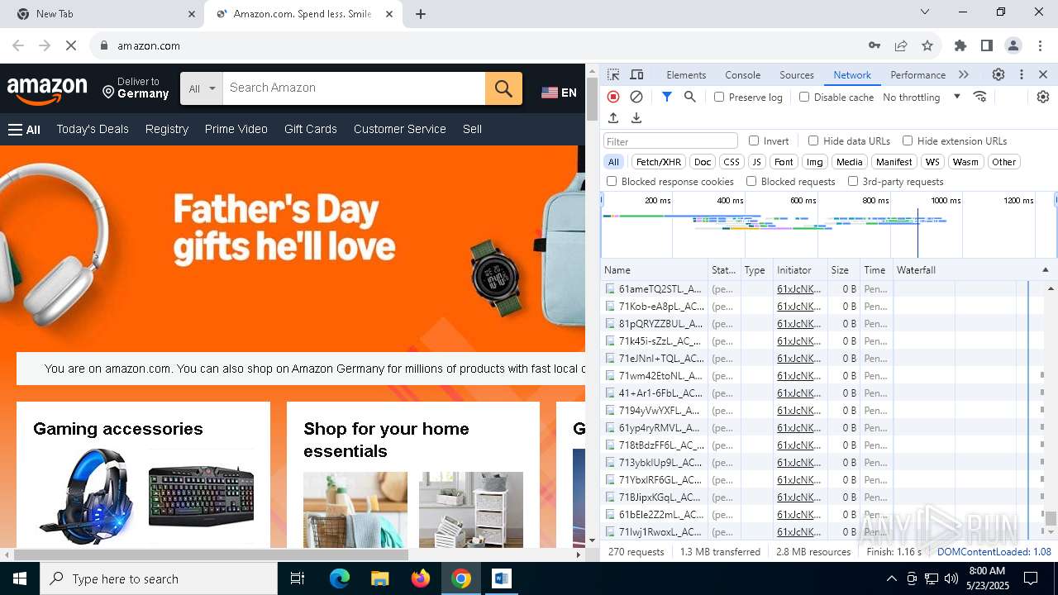This screenshot has height=595, width=1058.
Task: Open DevTools settings gear
Action: 998,74
